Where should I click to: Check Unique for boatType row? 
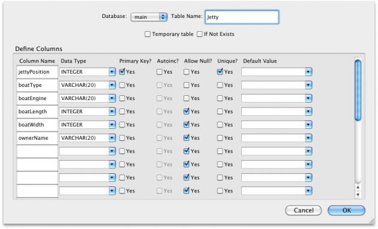(220, 85)
